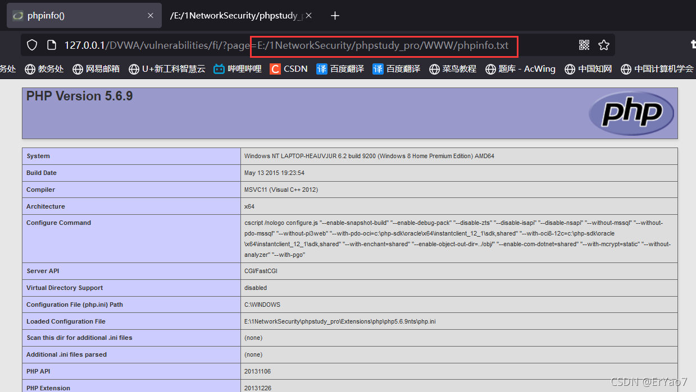Click the Configure Command label
The image size is (696, 392).
tap(58, 223)
